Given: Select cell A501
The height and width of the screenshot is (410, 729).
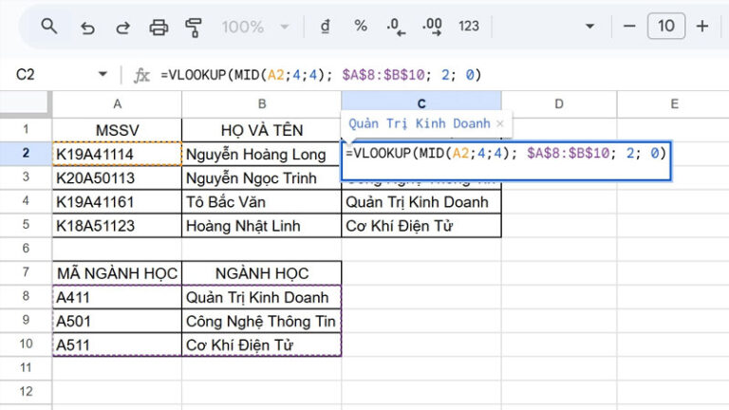Looking at the screenshot, I should tap(117, 321).
